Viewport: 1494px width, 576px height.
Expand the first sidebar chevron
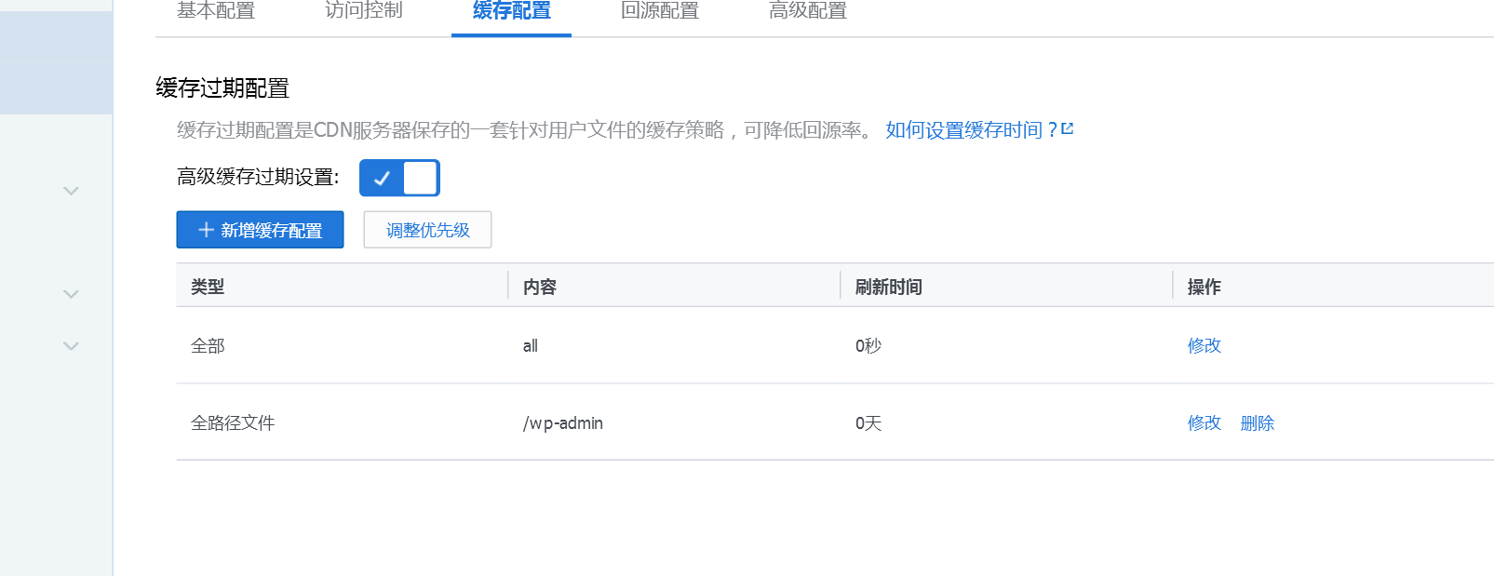(x=71, y=191)
